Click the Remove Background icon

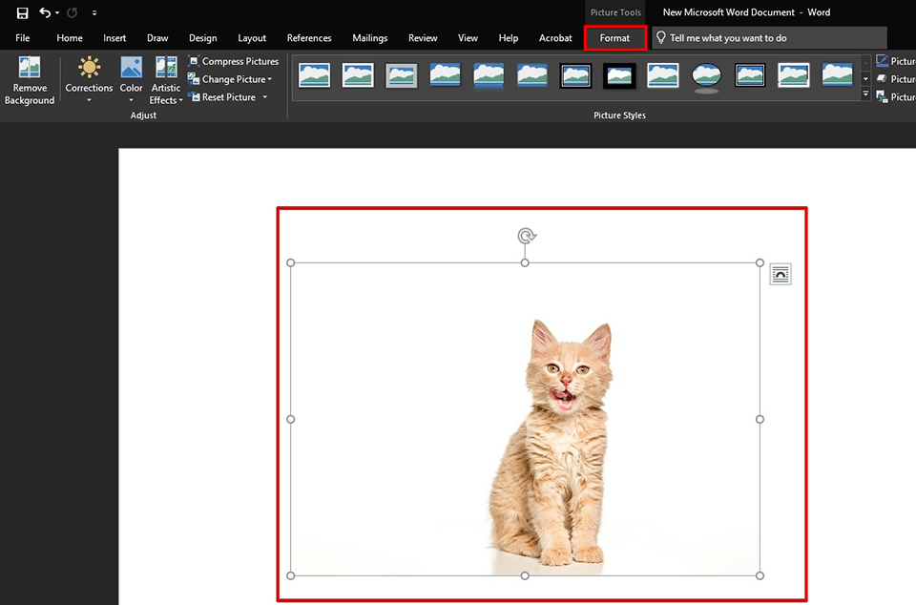coord(29,69)
